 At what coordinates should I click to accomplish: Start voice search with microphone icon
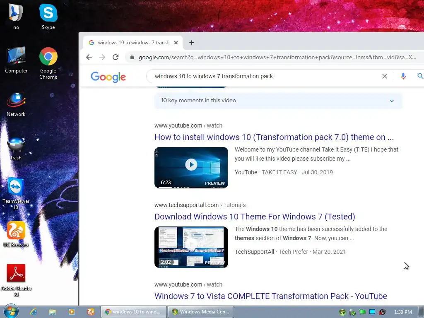pos(403,76)
